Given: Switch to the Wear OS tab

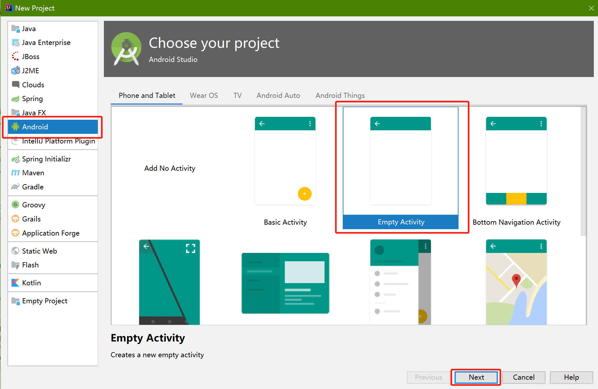Looking at the screenshot, I should click(204, 96).
